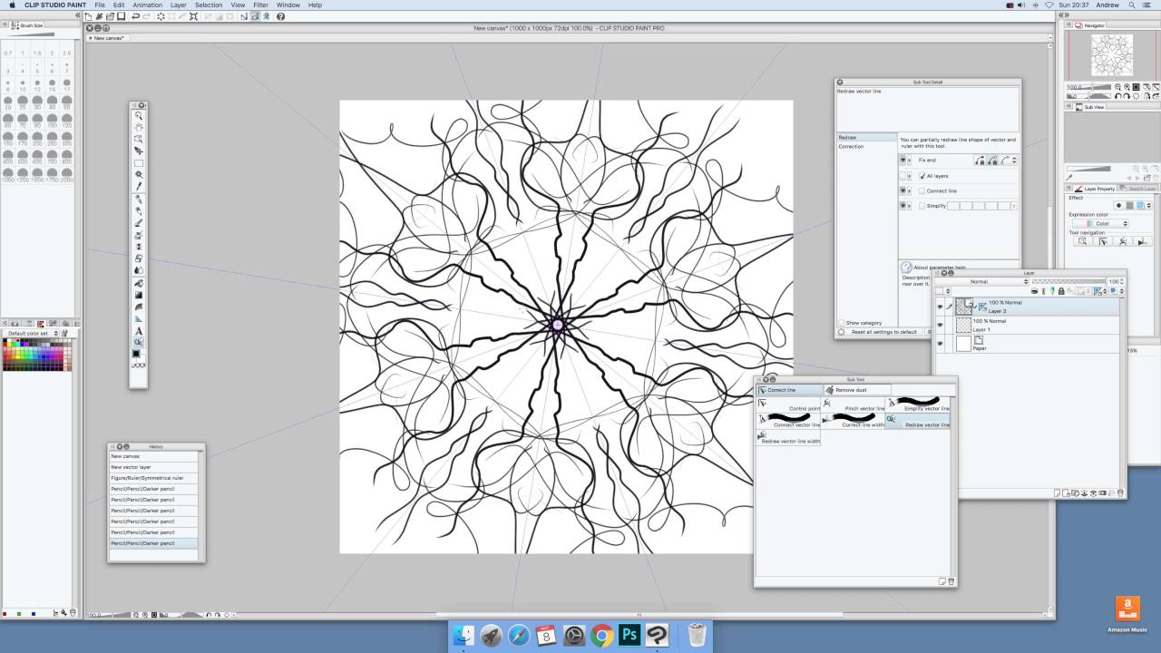Open Google Chrome from the Dock
This screenshot has height=653, width=1161.
pyautogui.click(x=601, y=635)
